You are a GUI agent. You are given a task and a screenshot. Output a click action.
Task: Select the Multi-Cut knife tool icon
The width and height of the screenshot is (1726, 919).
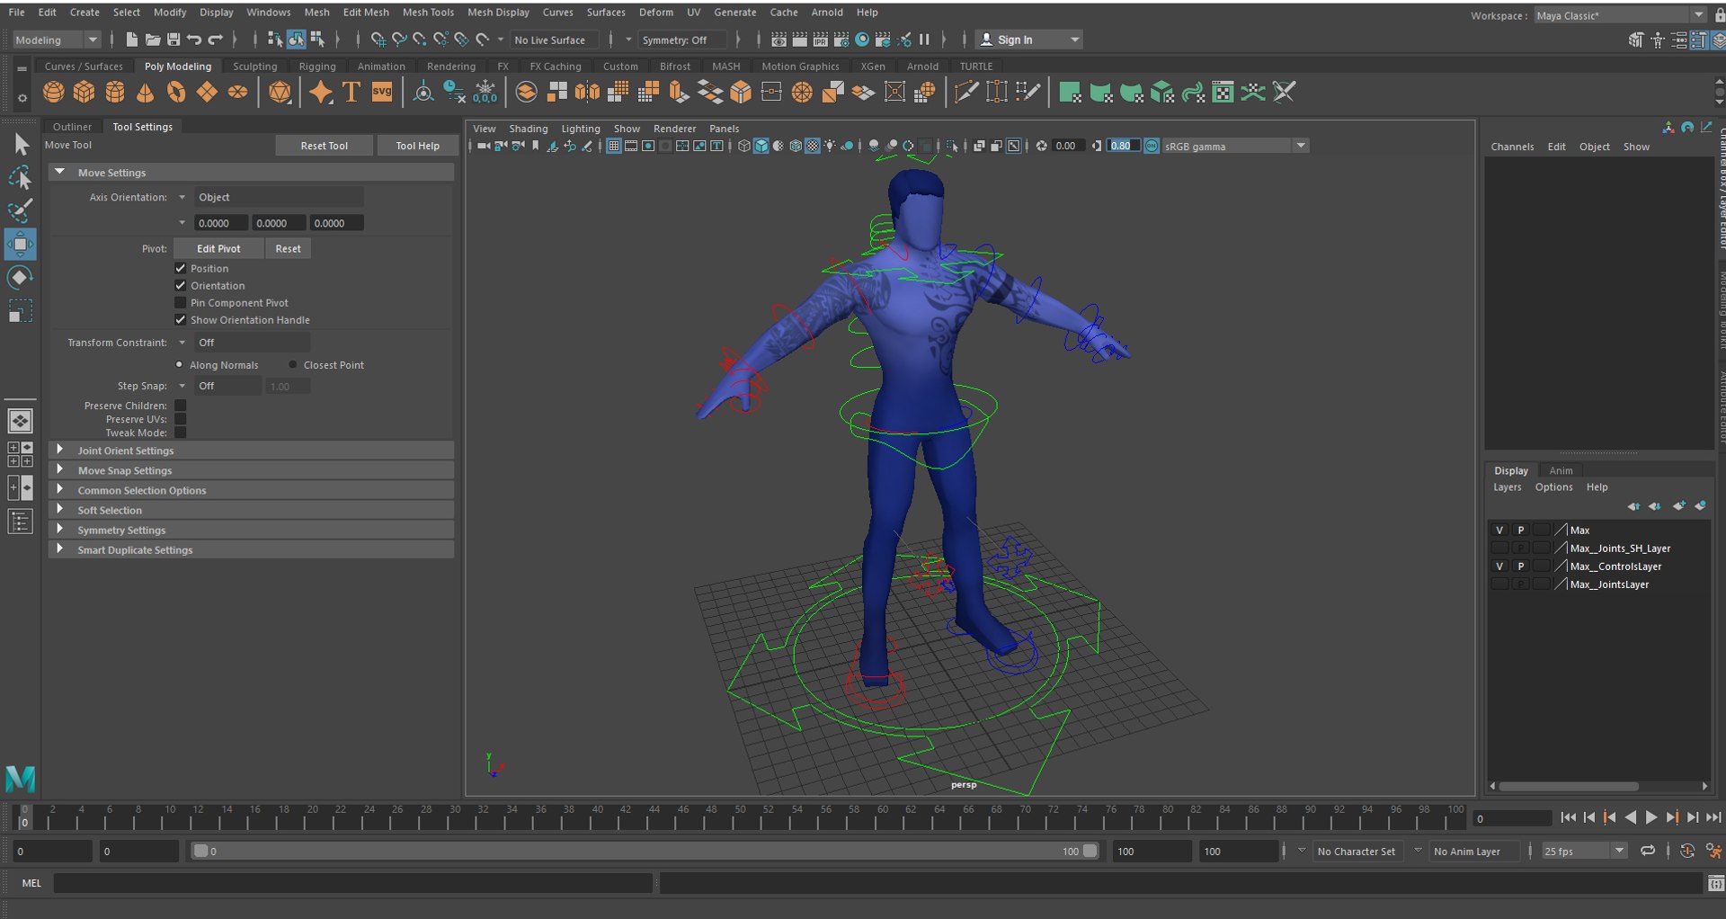coord(965,92)
